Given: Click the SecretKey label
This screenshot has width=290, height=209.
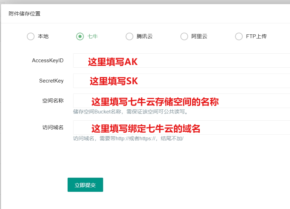Looking at the screenshot, I should 51,81.
